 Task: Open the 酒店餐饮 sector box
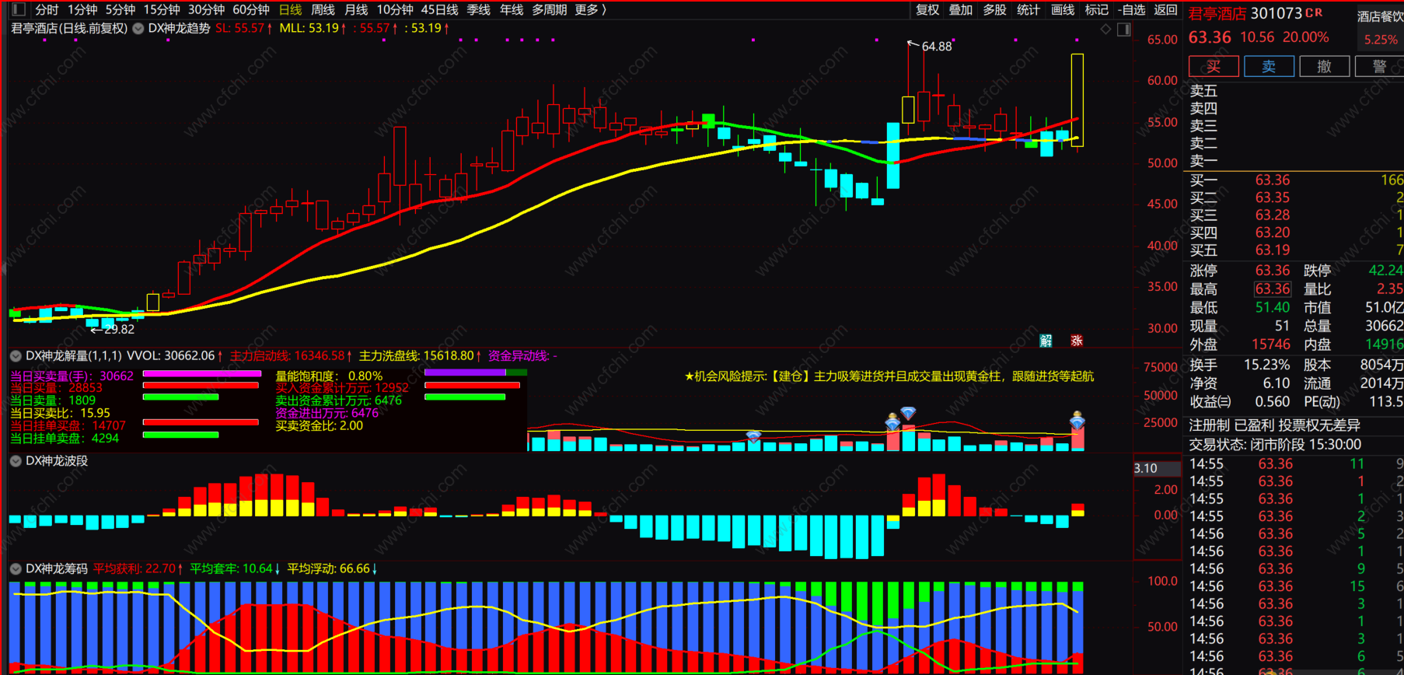point(1380,27)
